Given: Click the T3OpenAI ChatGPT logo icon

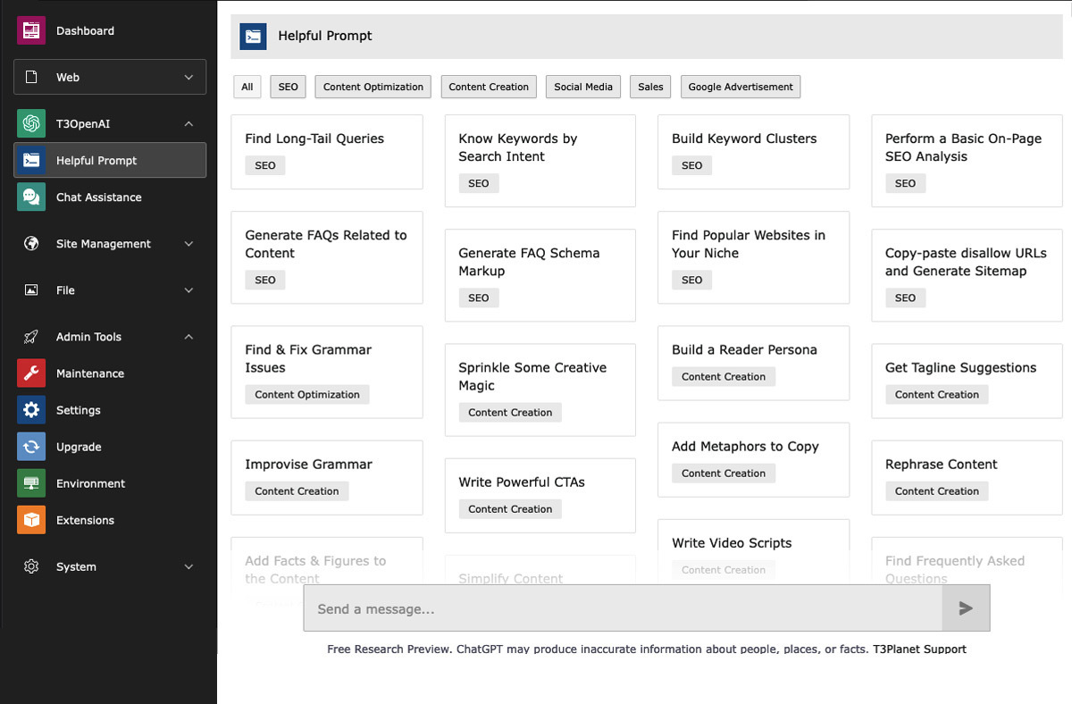Looking at the screenshot, I should point(31,123).
